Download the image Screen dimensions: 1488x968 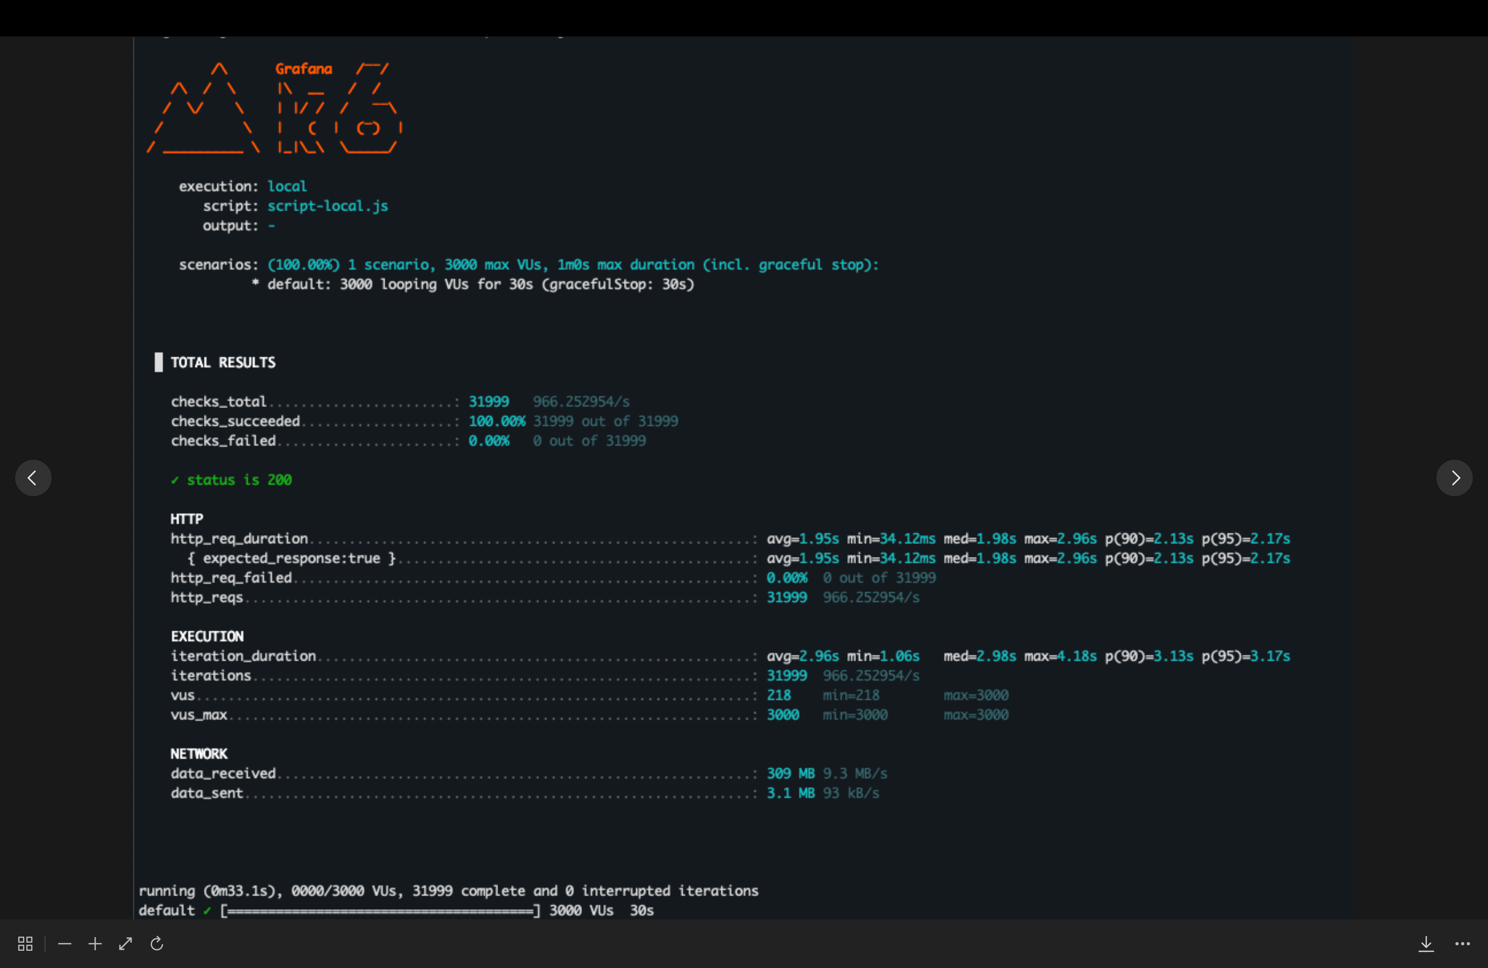coord(1425,944)
